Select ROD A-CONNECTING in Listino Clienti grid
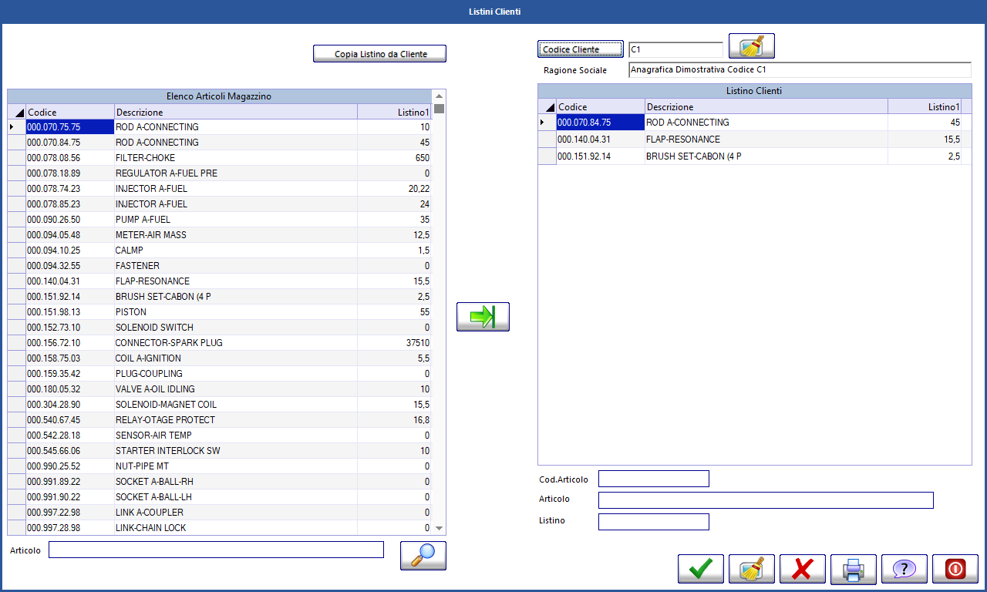Image resolution: width=987 pixels, height=592 pixels. point(750,123)
